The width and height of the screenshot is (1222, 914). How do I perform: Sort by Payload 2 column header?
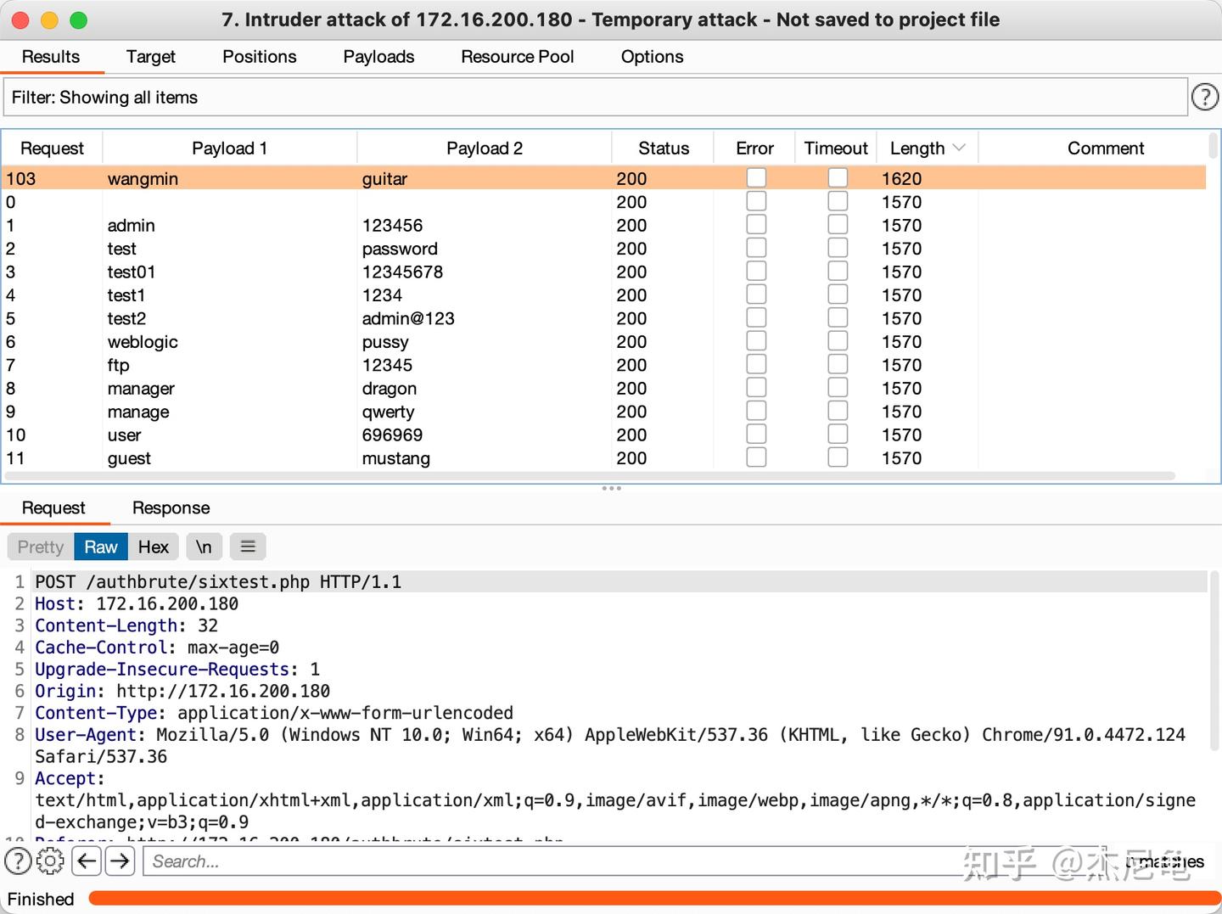coord(484,148)
